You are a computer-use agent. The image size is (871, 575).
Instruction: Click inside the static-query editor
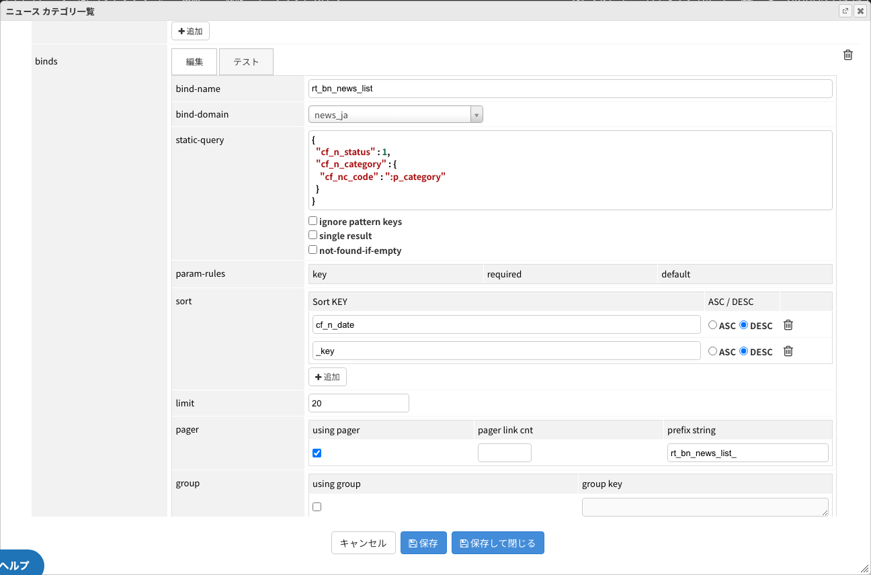(x=571, y=171)
